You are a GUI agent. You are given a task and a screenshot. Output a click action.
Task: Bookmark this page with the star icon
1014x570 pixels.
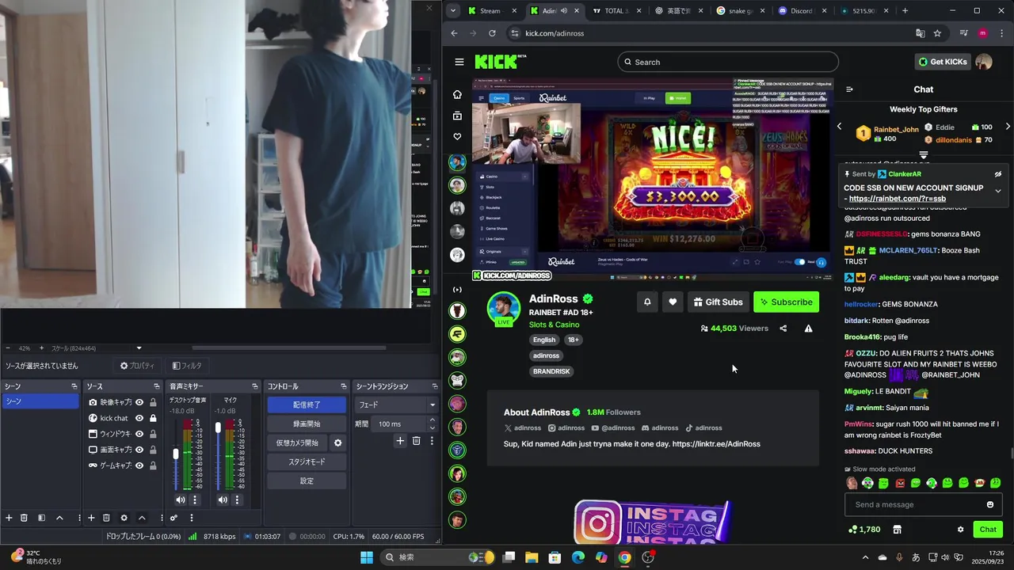[937, 33]
